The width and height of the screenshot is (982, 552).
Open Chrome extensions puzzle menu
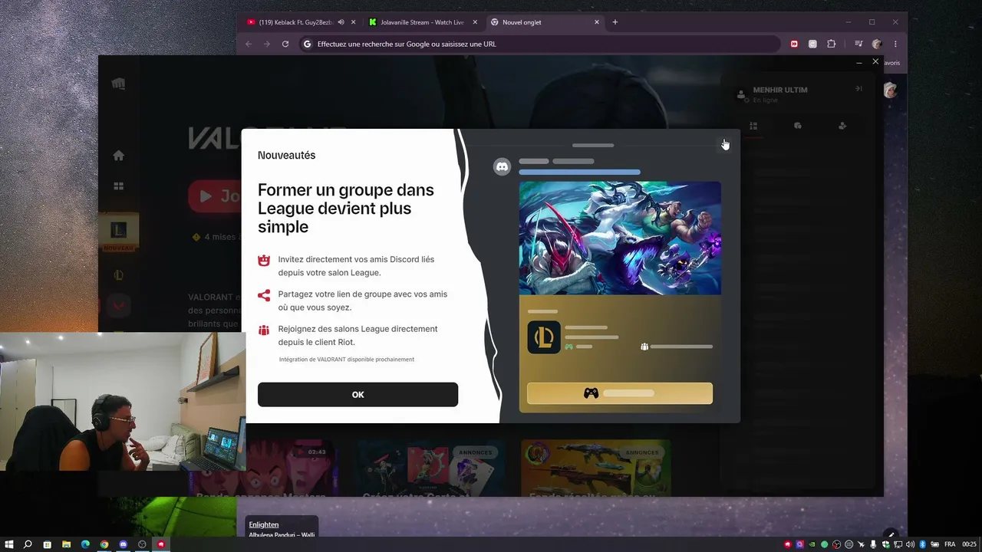pyautogui.click(x=831, y=44)
